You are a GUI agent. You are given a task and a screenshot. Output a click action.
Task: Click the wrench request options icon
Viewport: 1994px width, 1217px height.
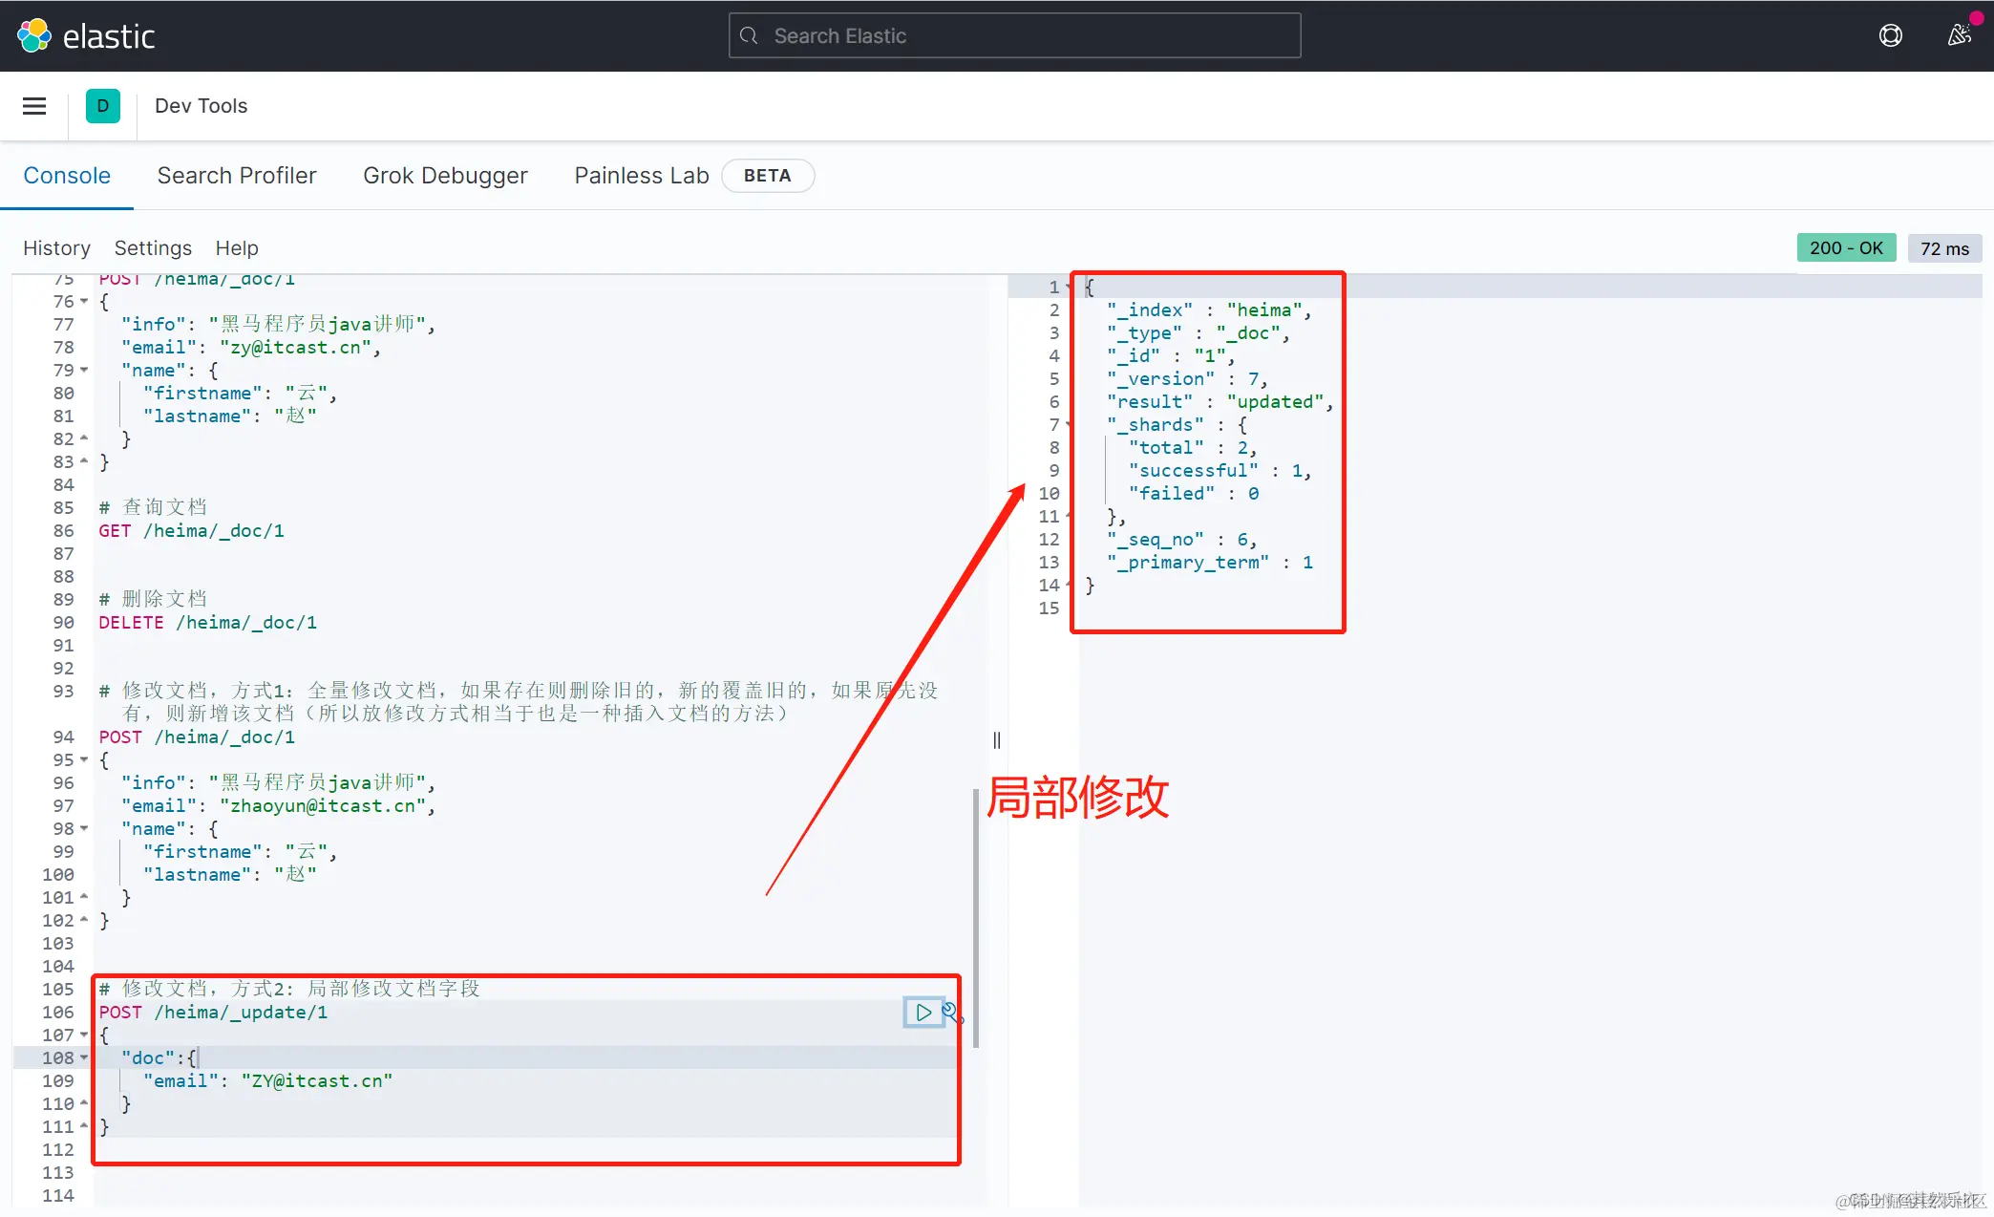(952, 1013)
